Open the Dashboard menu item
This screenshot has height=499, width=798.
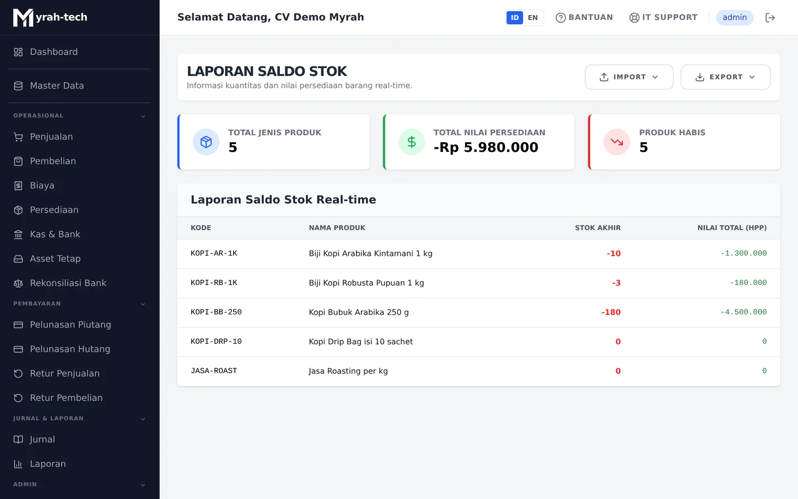[x=80, y=52]
